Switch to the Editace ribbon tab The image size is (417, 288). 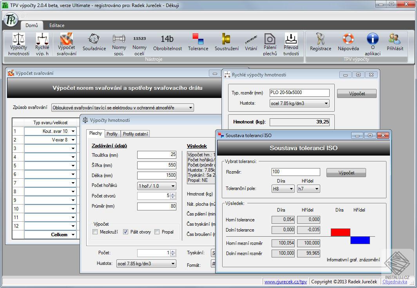(x=57, y=25)
